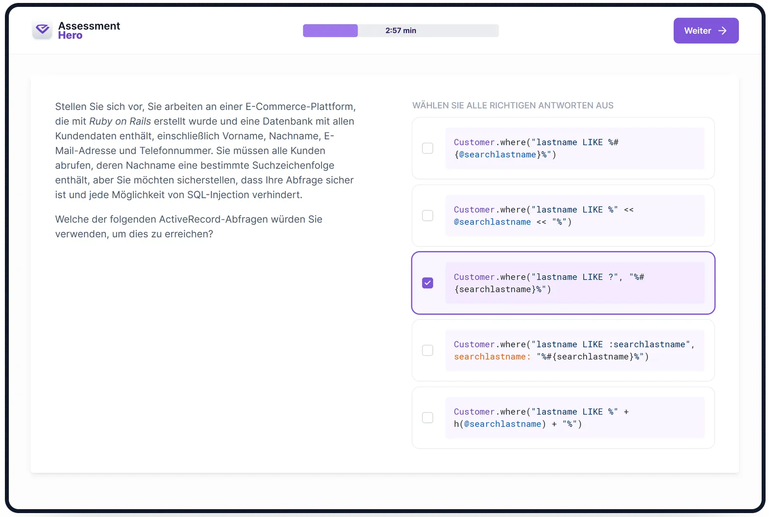The width and height of the screenshot is (769, 517).
Task: Click the Assessment Hero shield logo icon
Action: (x=43, y=30)
